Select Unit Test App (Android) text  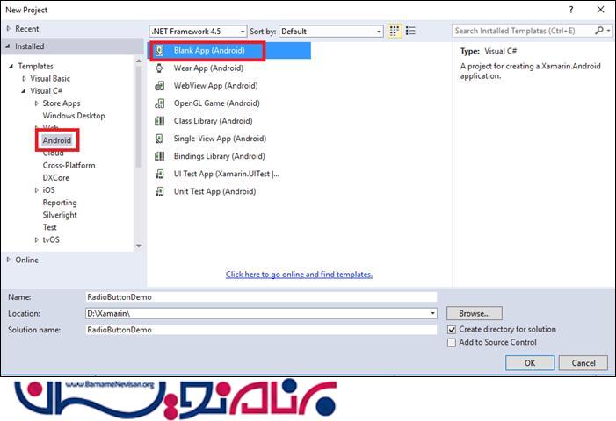coord(215,192)
